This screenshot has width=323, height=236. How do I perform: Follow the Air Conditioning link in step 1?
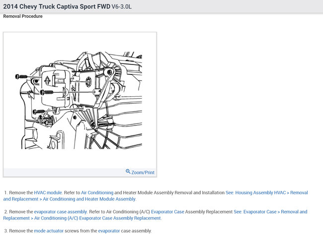coord(97,193)
